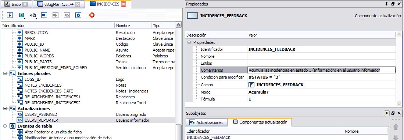Select INCIDENCES_FEEDBACK row in Subobjetos list
Viewport: 404px width, 140px height.
pyautogui.click(x=286, y=138)
